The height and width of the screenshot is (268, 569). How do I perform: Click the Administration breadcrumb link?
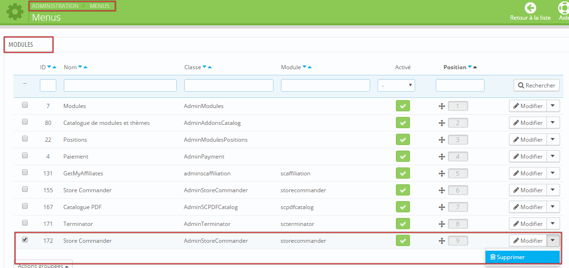(x=55, y=6)
